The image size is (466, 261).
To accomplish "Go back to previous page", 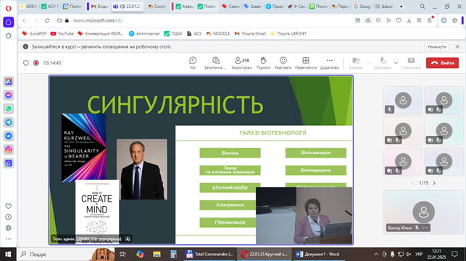I will (24, 20).
